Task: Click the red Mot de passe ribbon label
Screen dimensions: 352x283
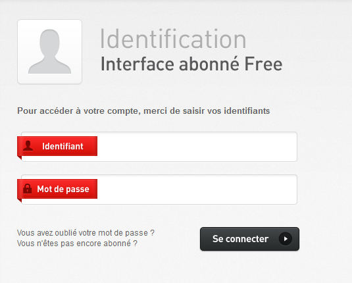Action: (57, 189)
